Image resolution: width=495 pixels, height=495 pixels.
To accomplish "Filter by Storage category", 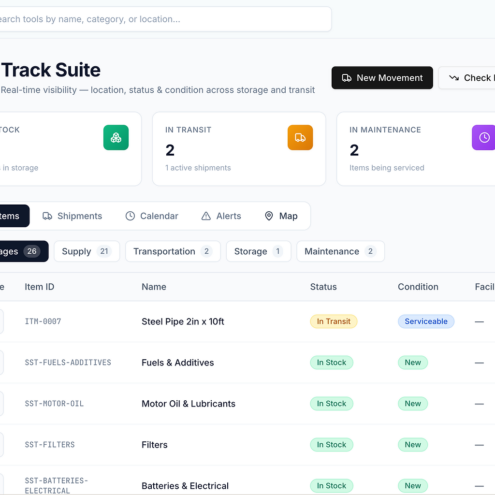I will pyautogui.click(x=259, y=251).
